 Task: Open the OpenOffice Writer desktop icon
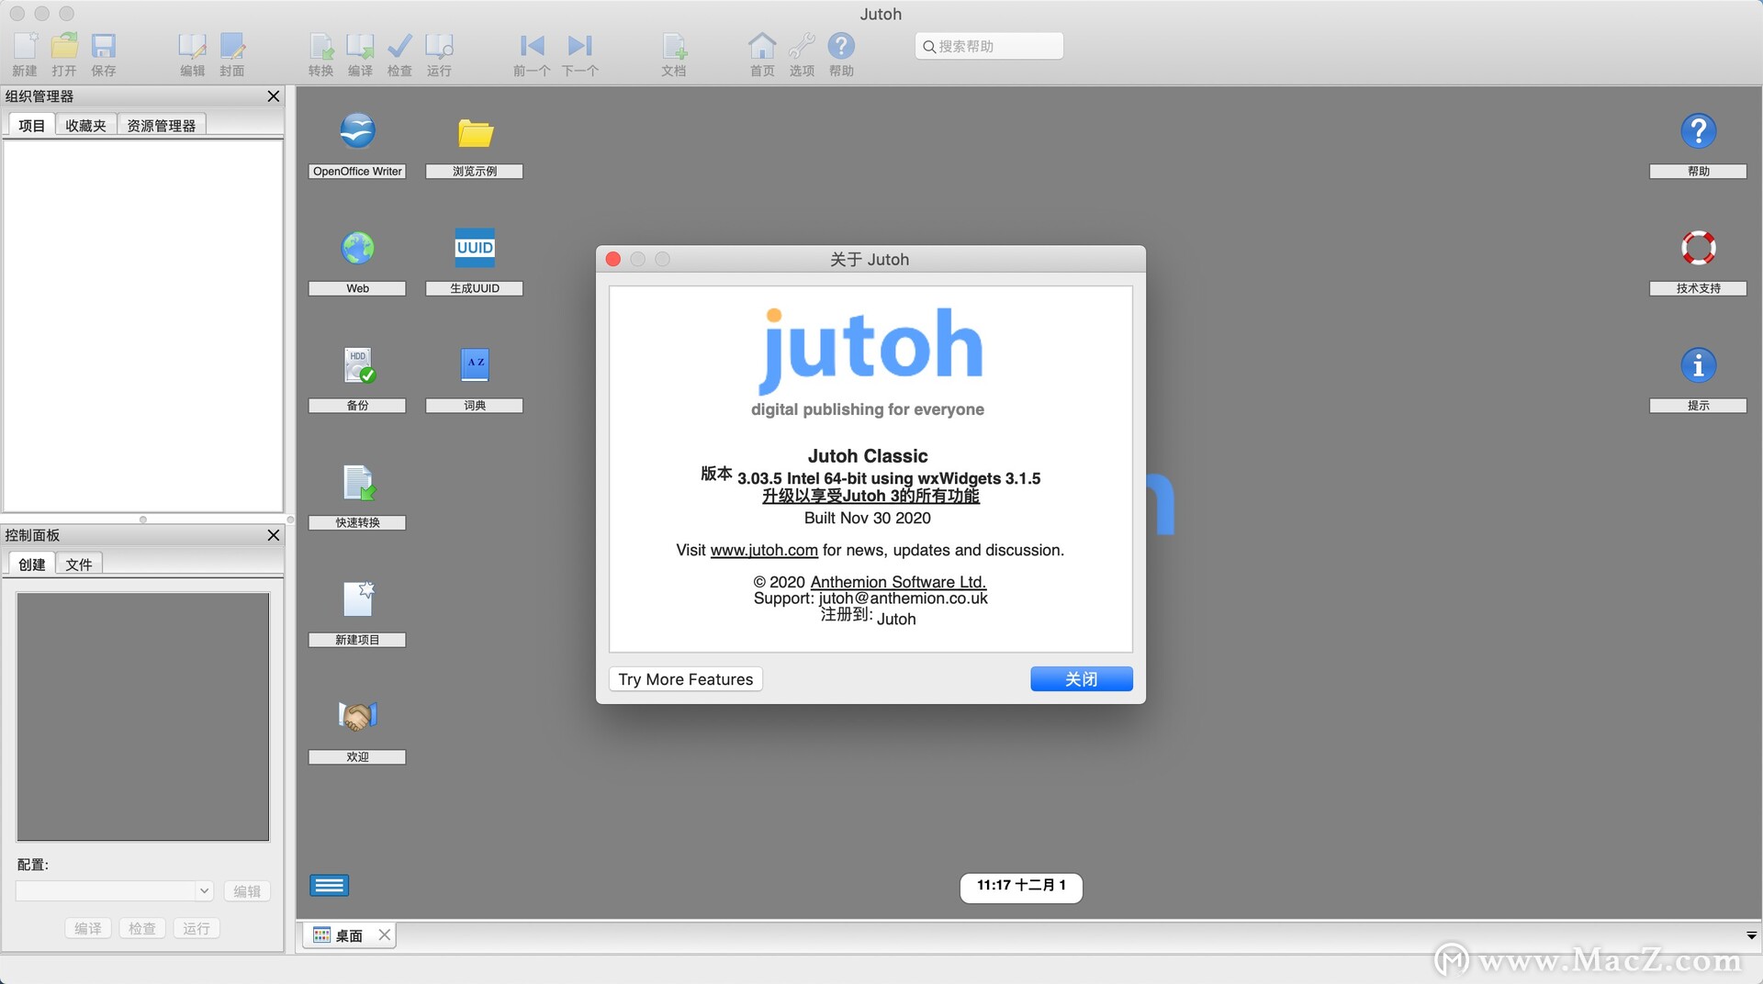point(357,130)
